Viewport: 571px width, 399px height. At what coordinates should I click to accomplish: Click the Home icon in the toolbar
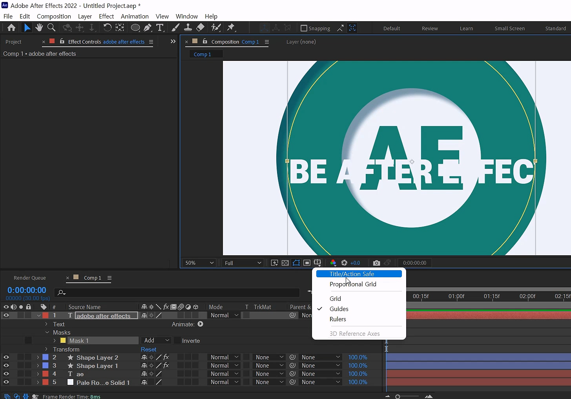tap(11, 27)
